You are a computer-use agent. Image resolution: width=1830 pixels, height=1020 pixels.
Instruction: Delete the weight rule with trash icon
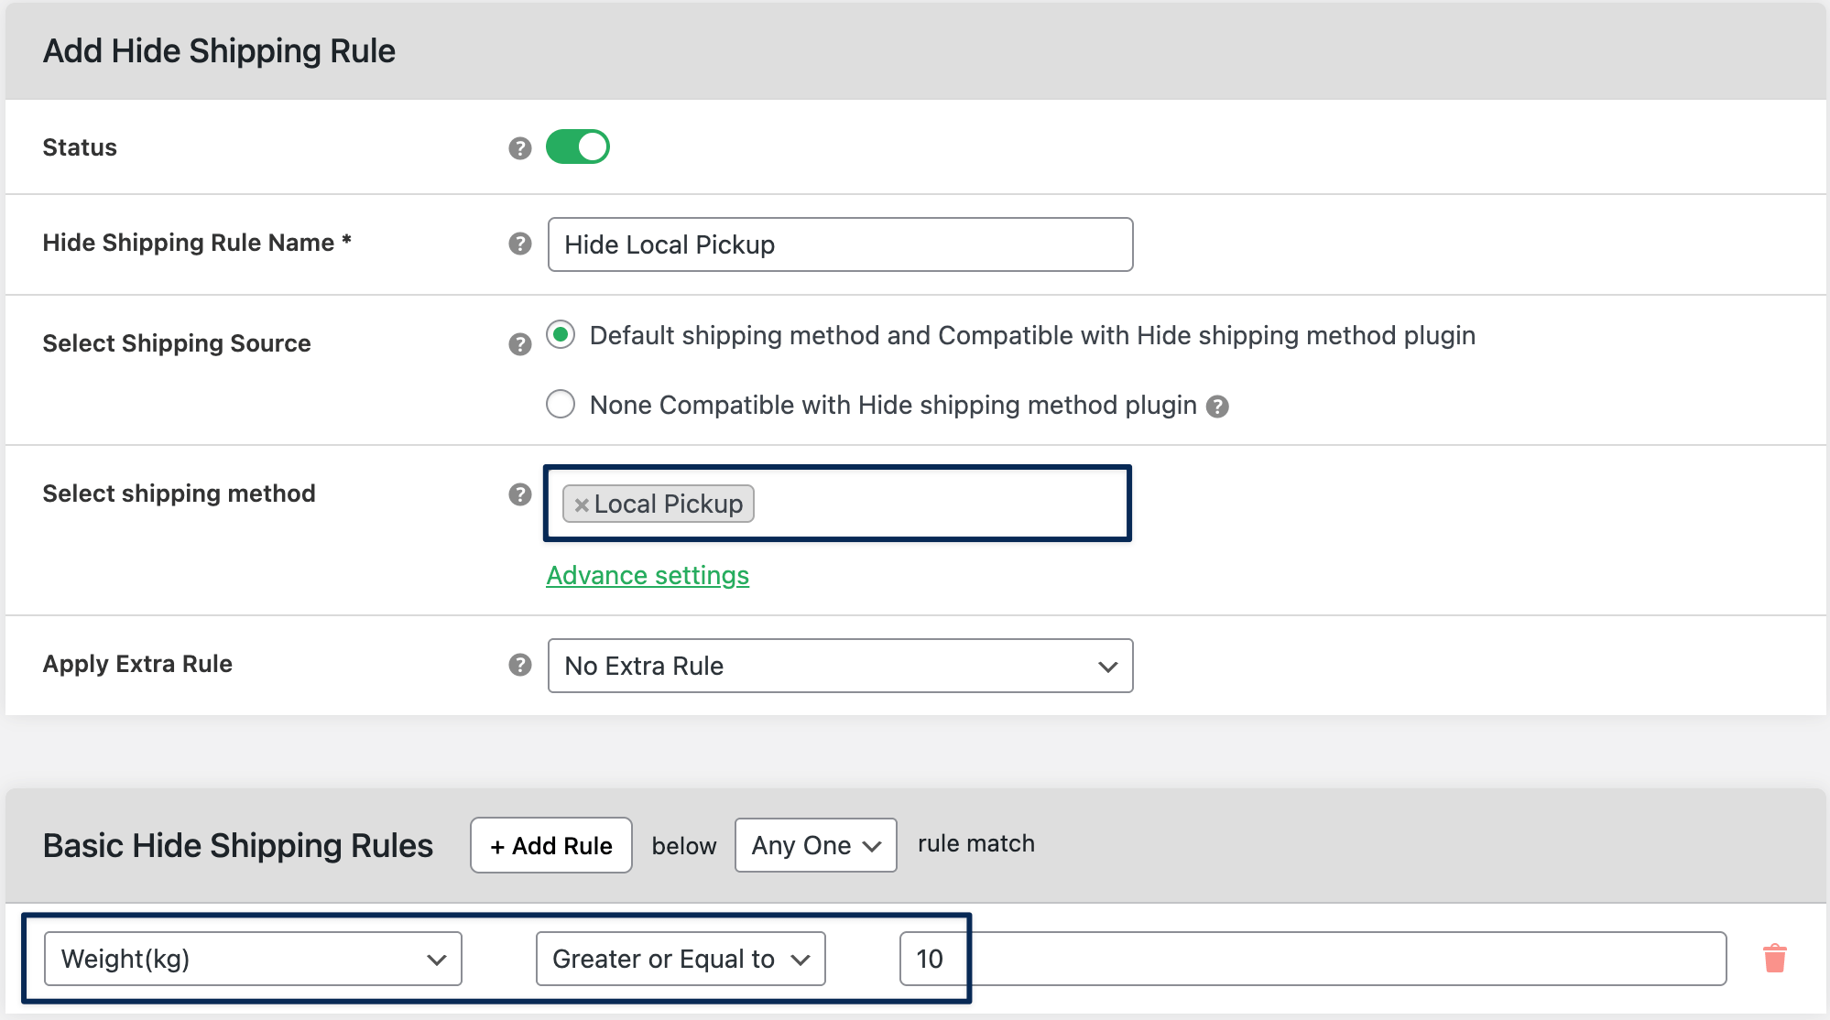1774,958
